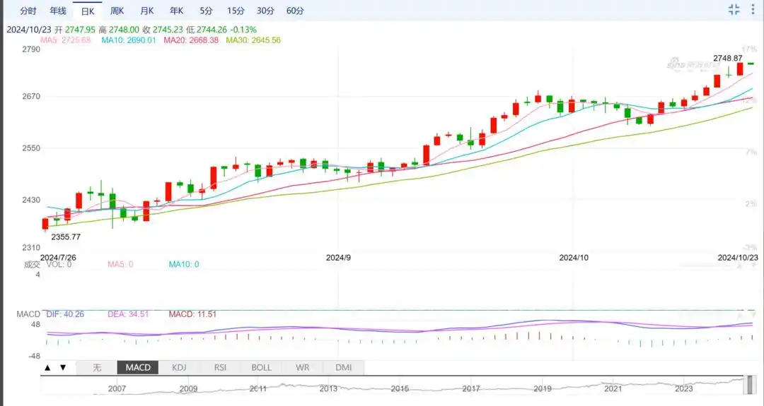Screen dimensions: 764x406
Task: Click the menu icon at top right
Action: click(752, 10)
